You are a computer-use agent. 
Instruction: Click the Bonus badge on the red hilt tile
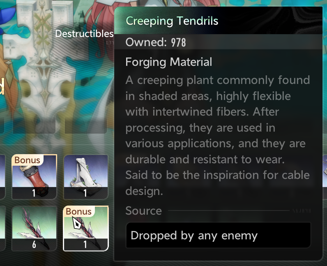28,160
